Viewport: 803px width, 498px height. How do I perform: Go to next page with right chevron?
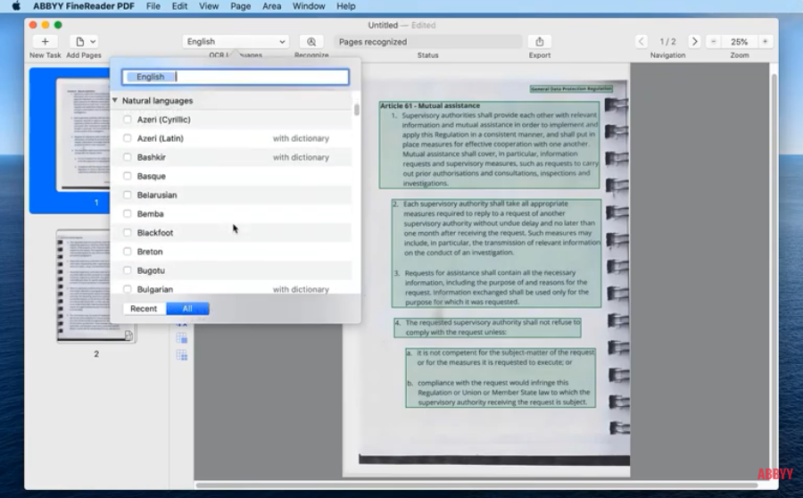pyautogui.click(x=694, y=41)
